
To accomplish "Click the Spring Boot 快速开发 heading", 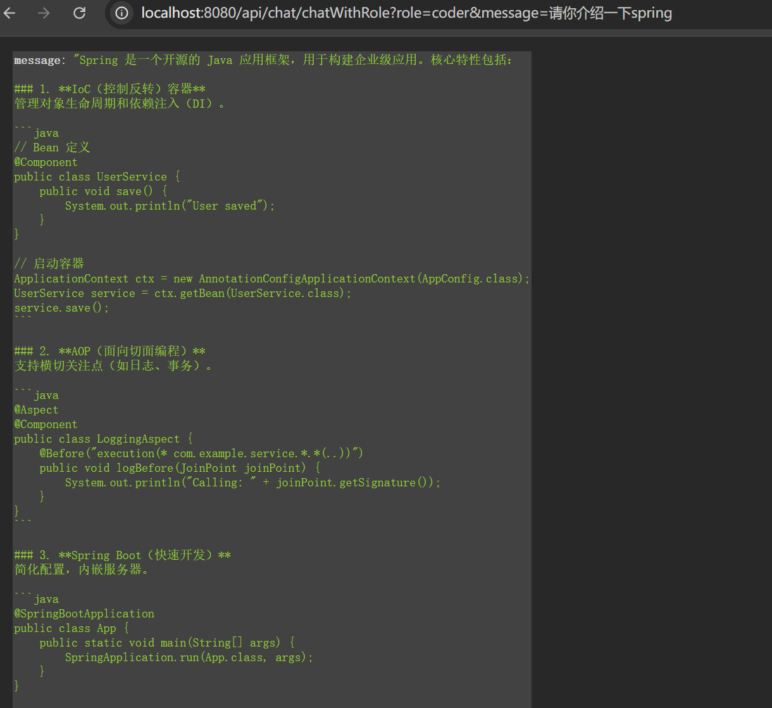I will click(122, 555).
